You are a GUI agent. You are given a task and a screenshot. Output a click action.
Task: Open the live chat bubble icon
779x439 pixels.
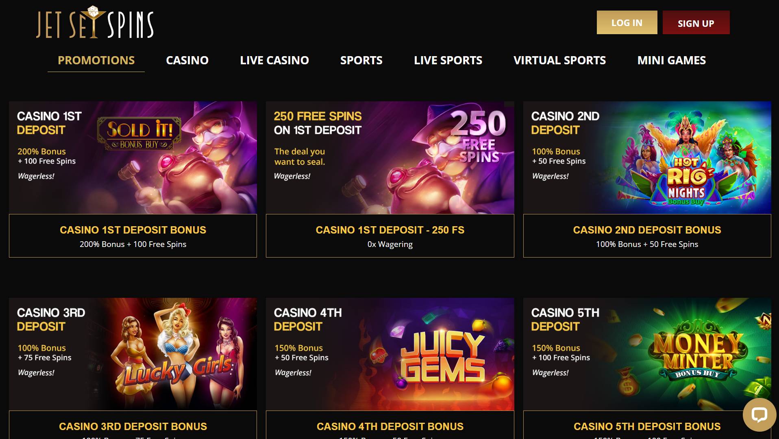point(759,415)
